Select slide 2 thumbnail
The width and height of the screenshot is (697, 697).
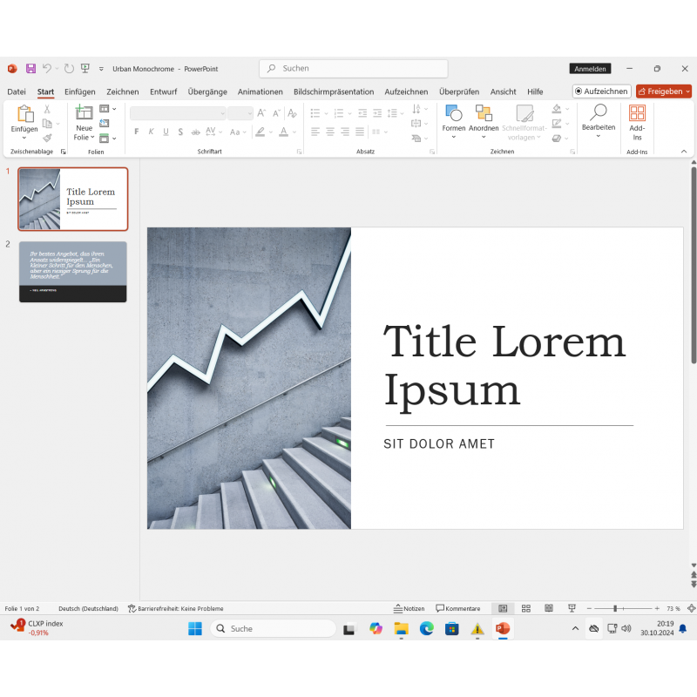click(73, 272)
